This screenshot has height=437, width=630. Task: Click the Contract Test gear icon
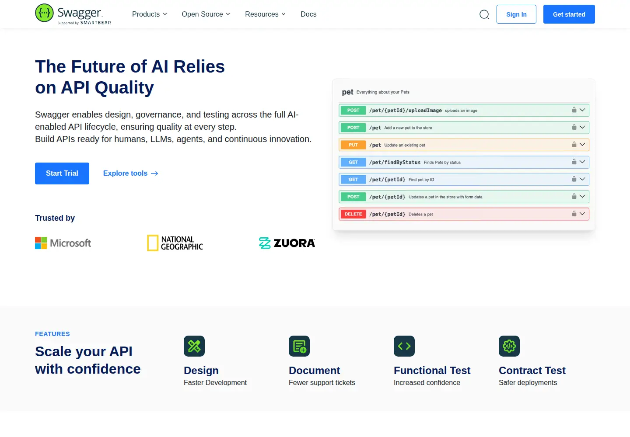509,346
